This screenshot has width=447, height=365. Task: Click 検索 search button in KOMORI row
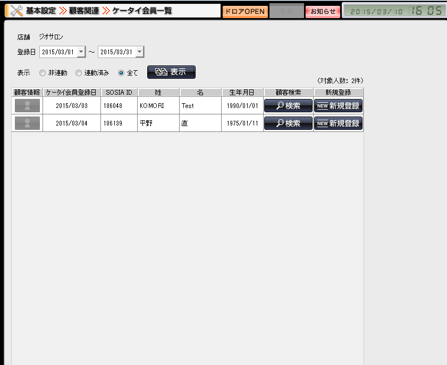288,106
